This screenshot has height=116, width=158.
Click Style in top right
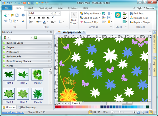139,8
